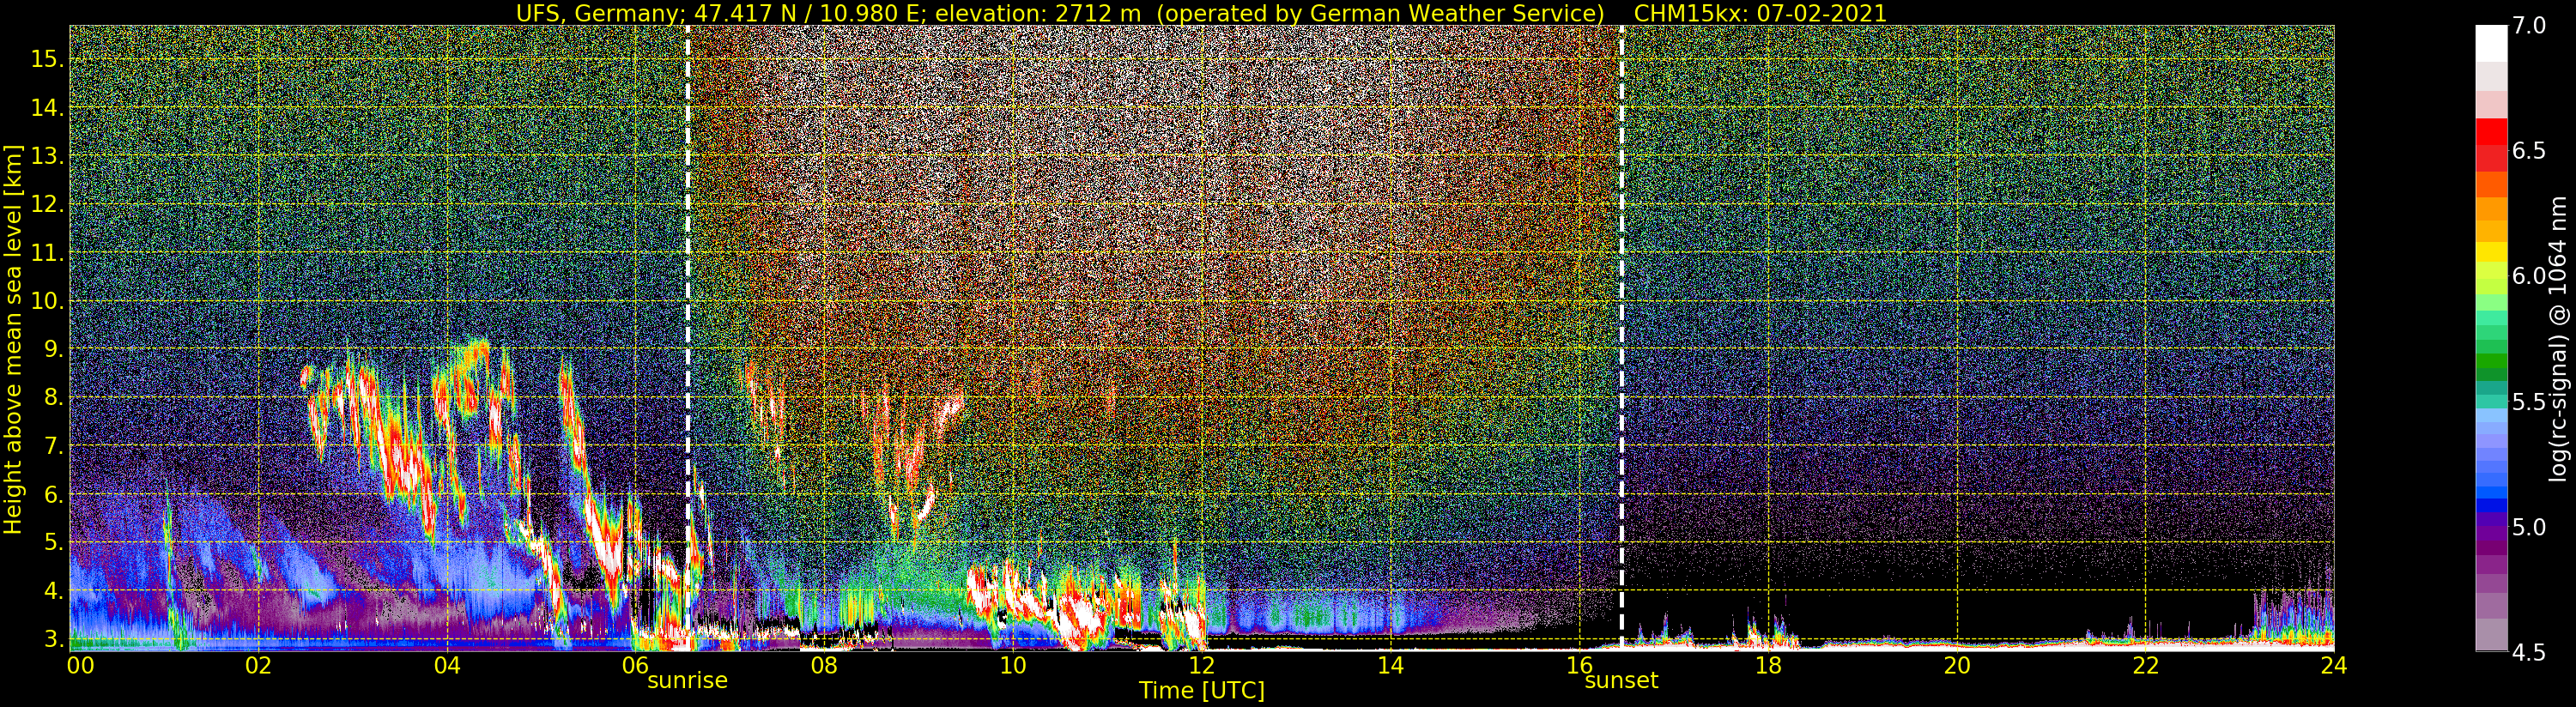Click the sunrise label below the axis

click(687, 680)
